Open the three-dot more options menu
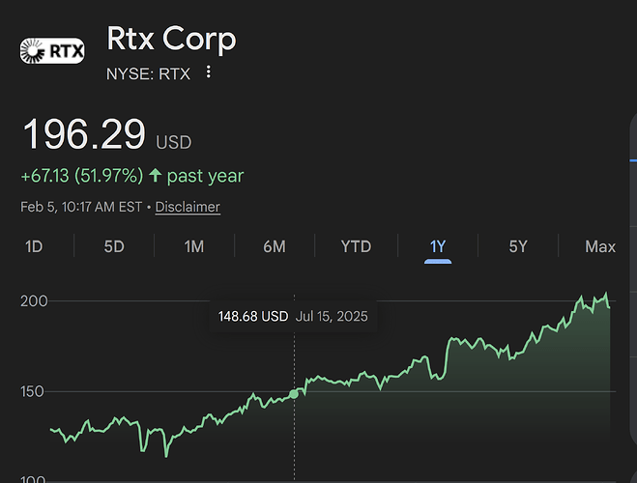The height and width of the screenshot is (483, 637). (x=208, y=72)
